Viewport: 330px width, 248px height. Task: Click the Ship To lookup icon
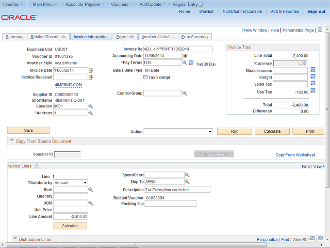(187, 182)
